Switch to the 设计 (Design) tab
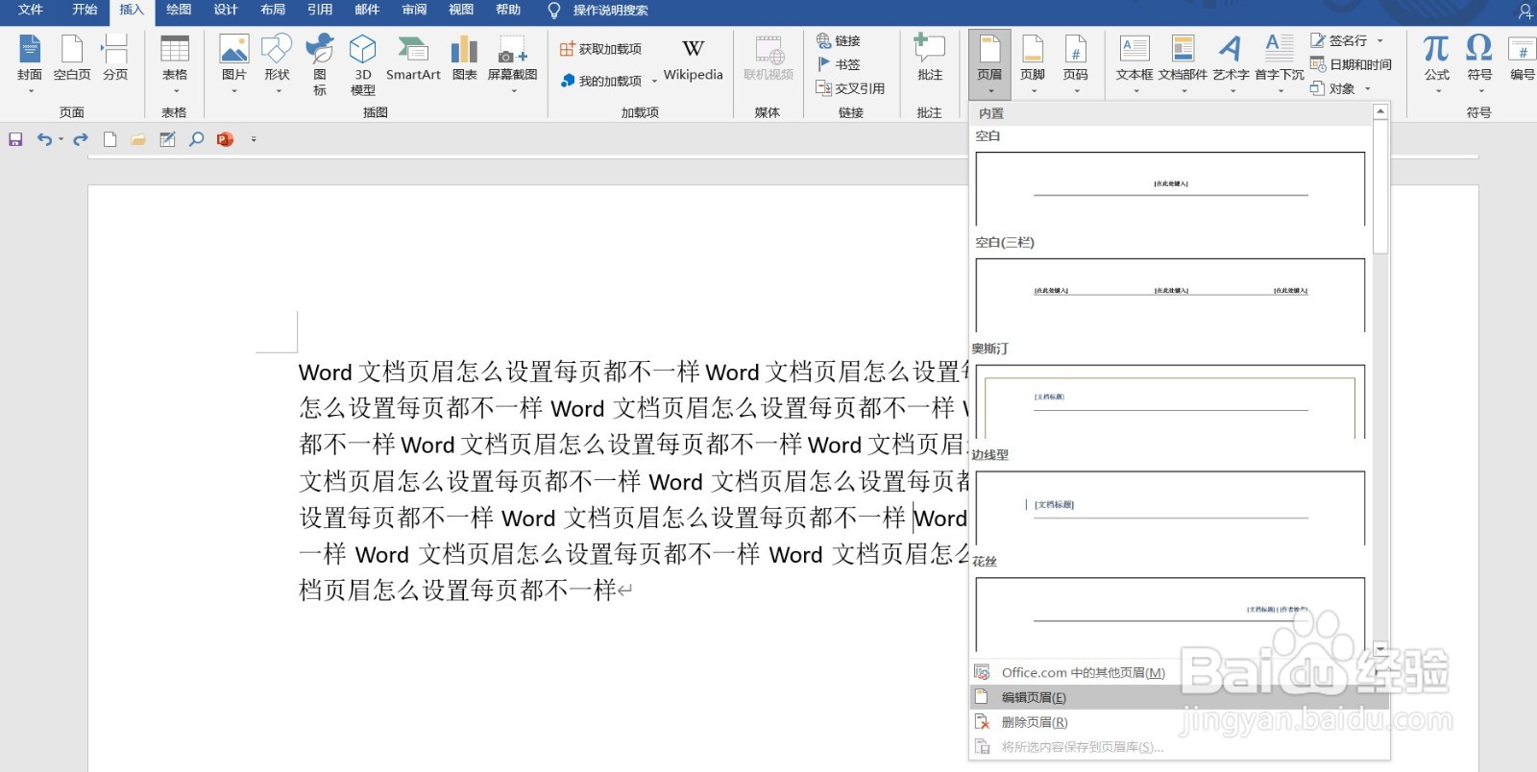The width and height of the screenshot is (1537, 772). (226, 10)
